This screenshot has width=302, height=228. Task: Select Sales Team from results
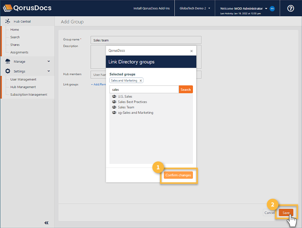[126, 107]
